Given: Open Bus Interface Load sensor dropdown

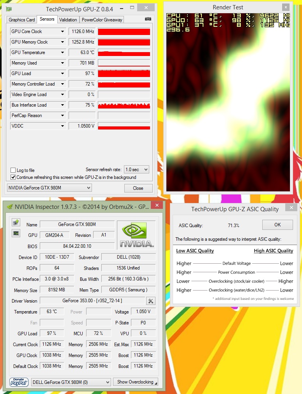Looking at the screenshot, I should [x=62, y=105].
